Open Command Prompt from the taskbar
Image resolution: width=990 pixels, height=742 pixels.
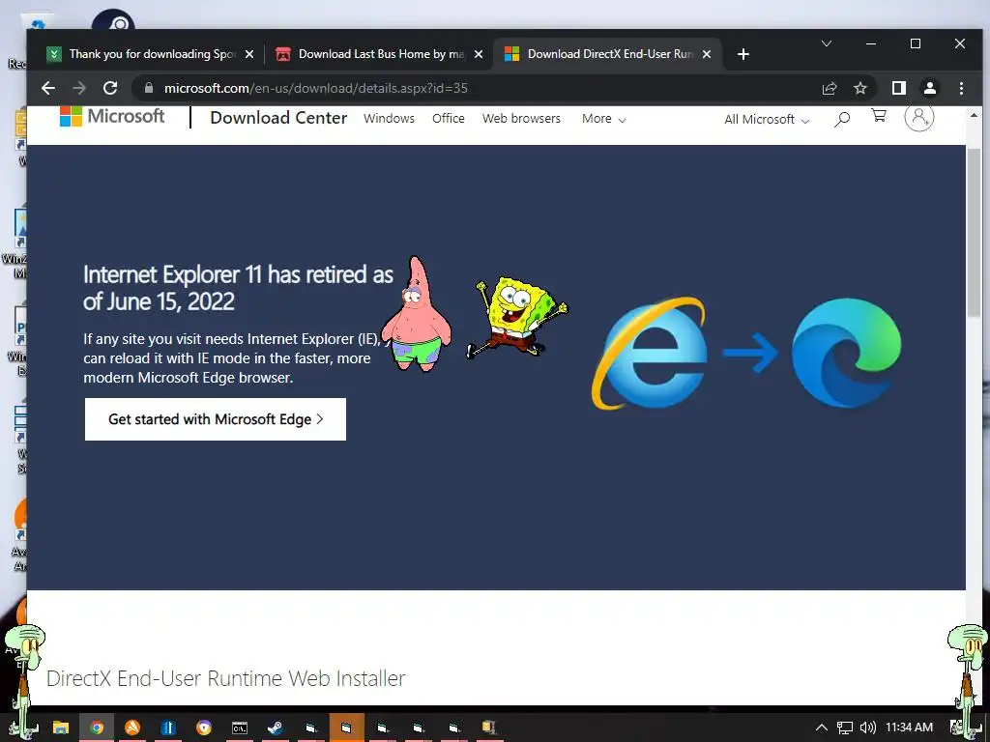pyautogui.click(x=240, y=728)
